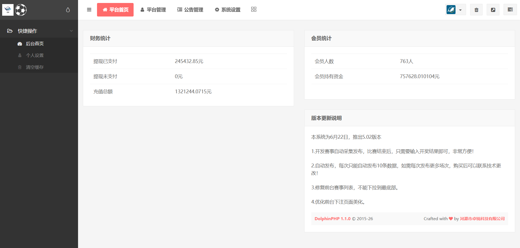Click the open-frontend external link icon
The width and height of the screenshot is (520, 248).
[x=493, y=10]
